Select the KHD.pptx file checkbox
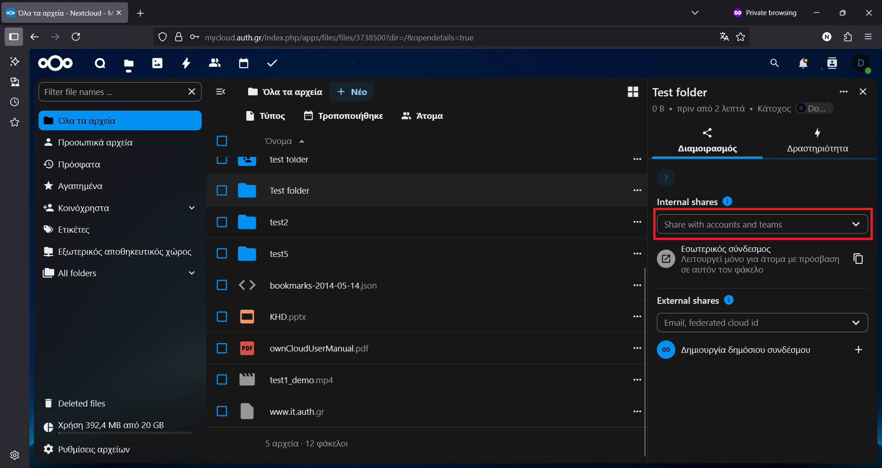 tap(222, 317)
